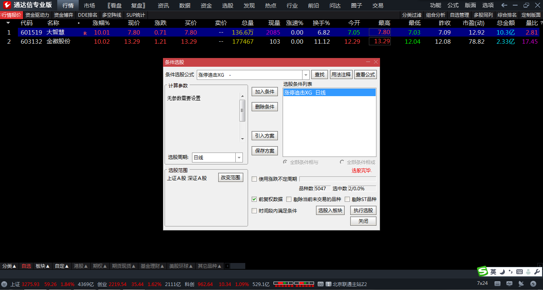Click the satellite connection icon in status bar
The height and width of the screenshot is (290, 543).
click(x=521, y=284)
